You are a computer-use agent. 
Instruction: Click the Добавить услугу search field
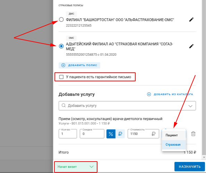[127, 106]
